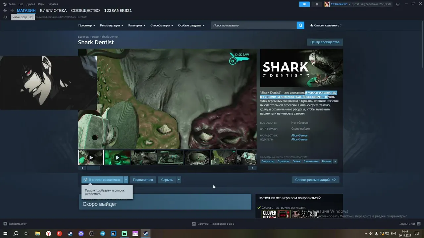Follow the Все игры breadcrumb link
This screenshot has width=424, height=238.
tap(83, 37)
